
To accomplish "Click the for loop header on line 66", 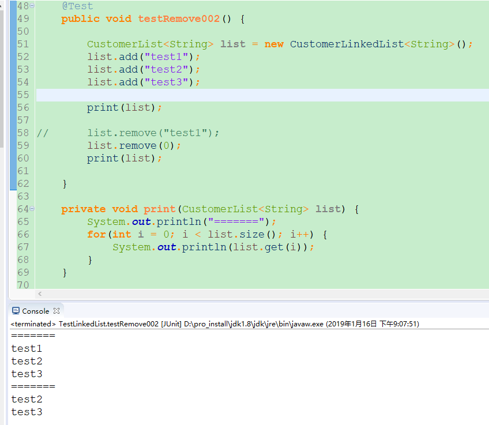I will pyautogui.click(x=207, y=235).
